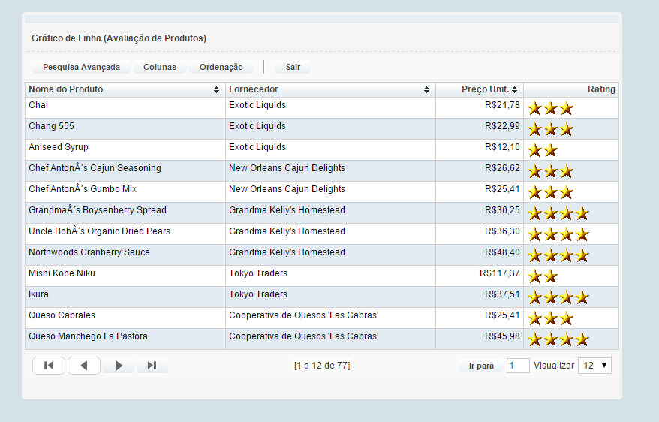Click the star rating for Chai
659x422 pixels.
coord(550,108)
